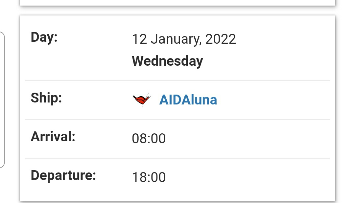
Task: Click the Ship: field label
Action: [x=46, y=98]
